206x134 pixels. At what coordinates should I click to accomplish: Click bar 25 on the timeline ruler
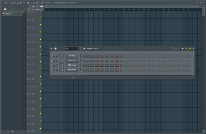coord(164,10)
